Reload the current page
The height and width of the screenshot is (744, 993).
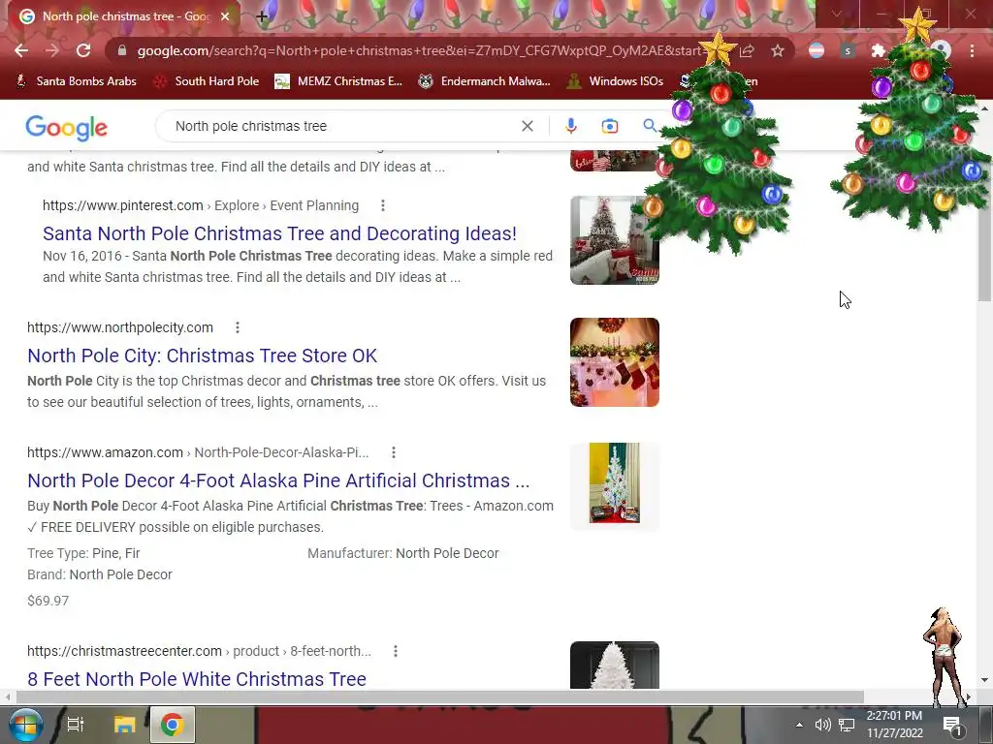coord(83,50)
